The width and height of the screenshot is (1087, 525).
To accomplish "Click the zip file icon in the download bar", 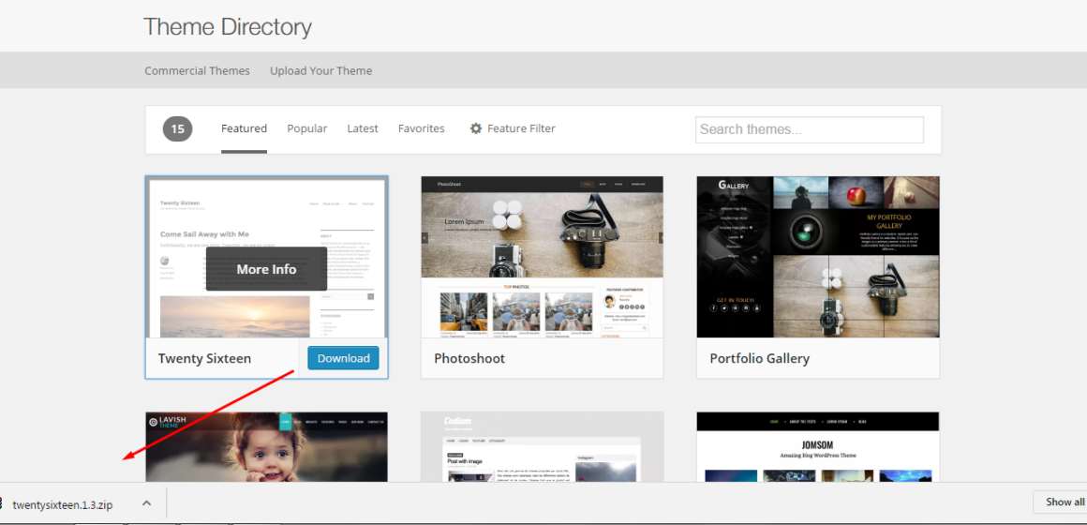I will [1, 504].
